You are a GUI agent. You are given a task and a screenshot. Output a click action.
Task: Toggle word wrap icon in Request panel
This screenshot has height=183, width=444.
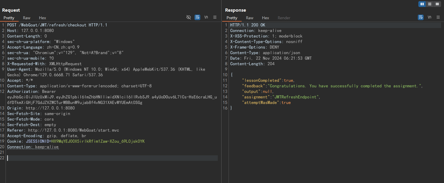point(197,17)
